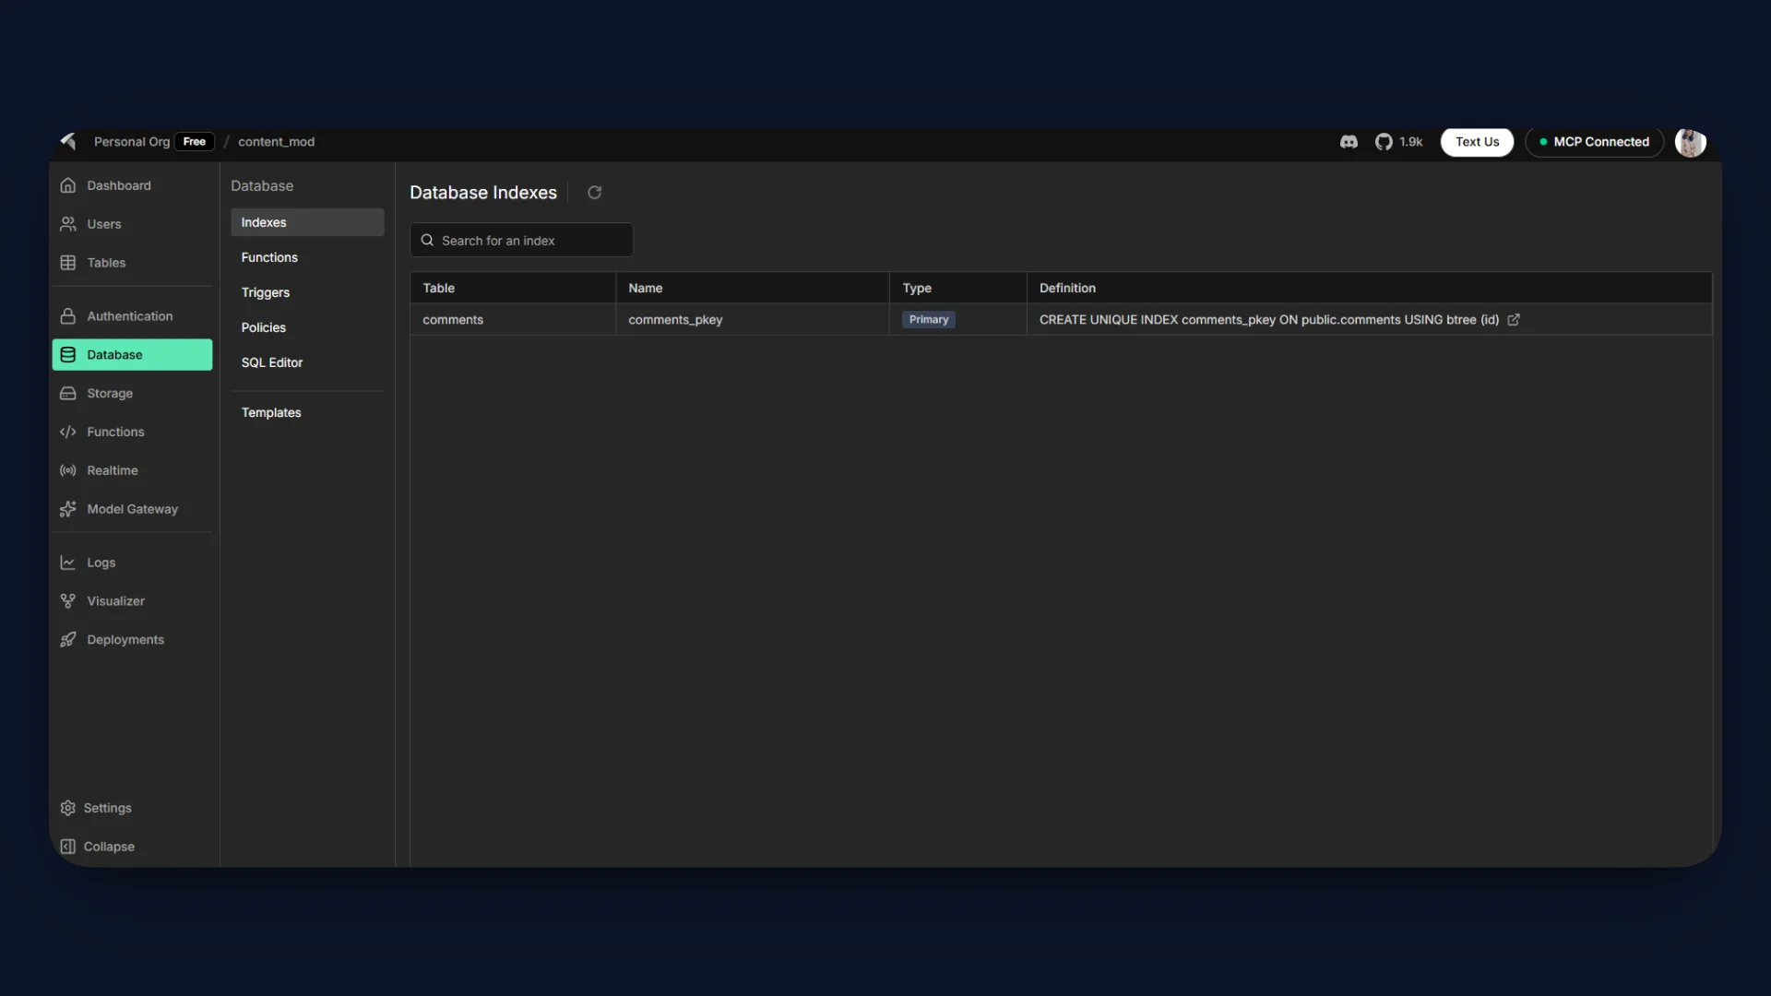The height and width of the screenshot is (996, 1771).
Task: Collapse the left sidebar
Action: pyautogui.click(x=97, y=846)
